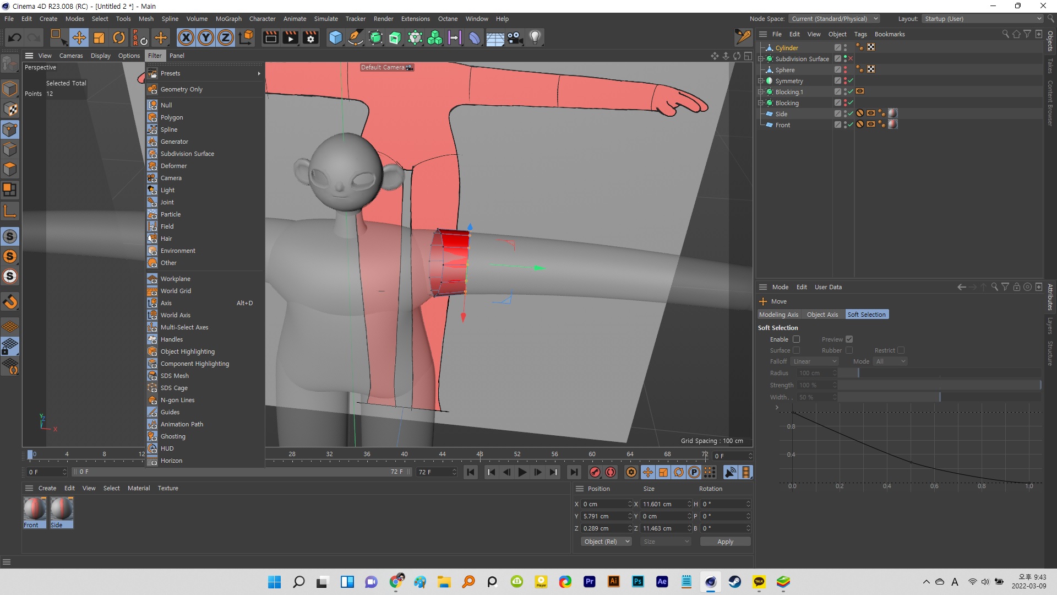Open the Node Space dropdown
The height and width of the screenshot is (595, 1057).
835,19
